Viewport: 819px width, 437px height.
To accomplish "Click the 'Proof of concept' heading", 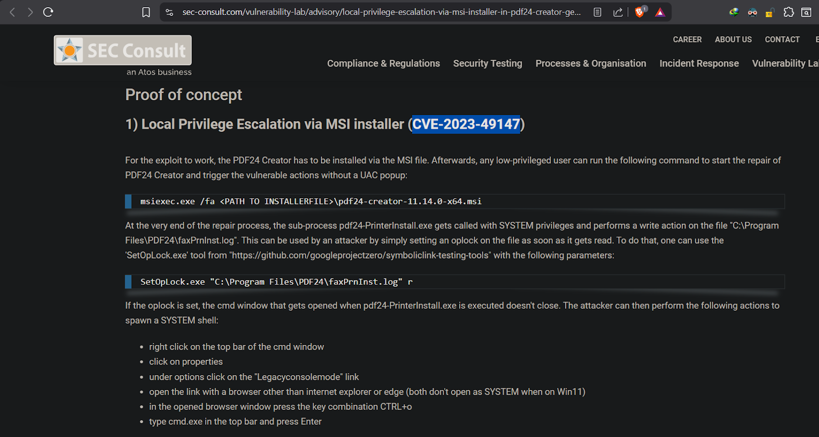I will (x=184, y=95).
